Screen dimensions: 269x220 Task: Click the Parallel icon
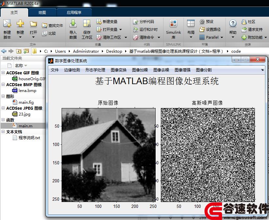pos(202,37)
